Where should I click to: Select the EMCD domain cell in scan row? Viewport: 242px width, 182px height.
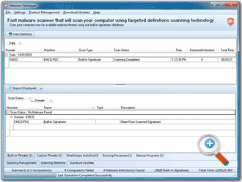[26, 60]
